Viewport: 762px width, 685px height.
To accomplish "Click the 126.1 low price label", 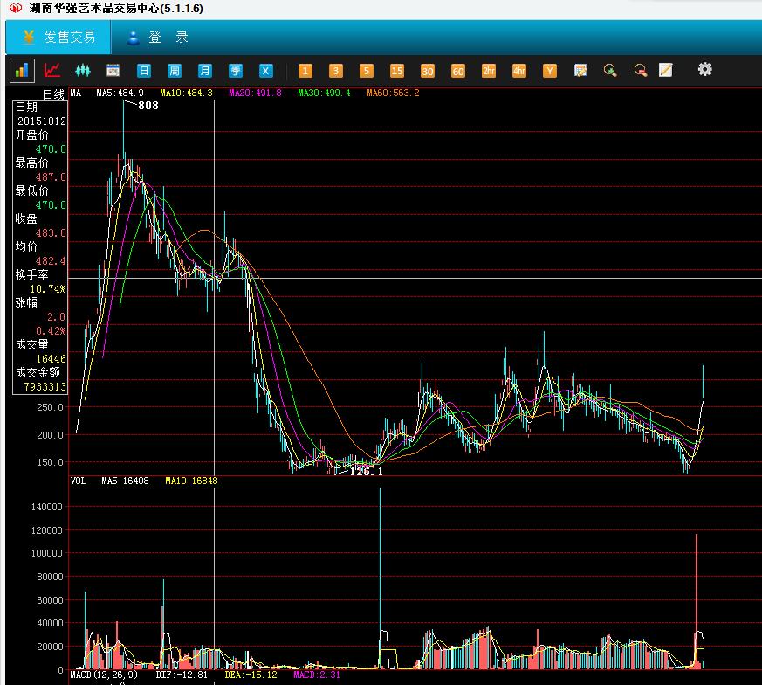I will coord(366,472).
